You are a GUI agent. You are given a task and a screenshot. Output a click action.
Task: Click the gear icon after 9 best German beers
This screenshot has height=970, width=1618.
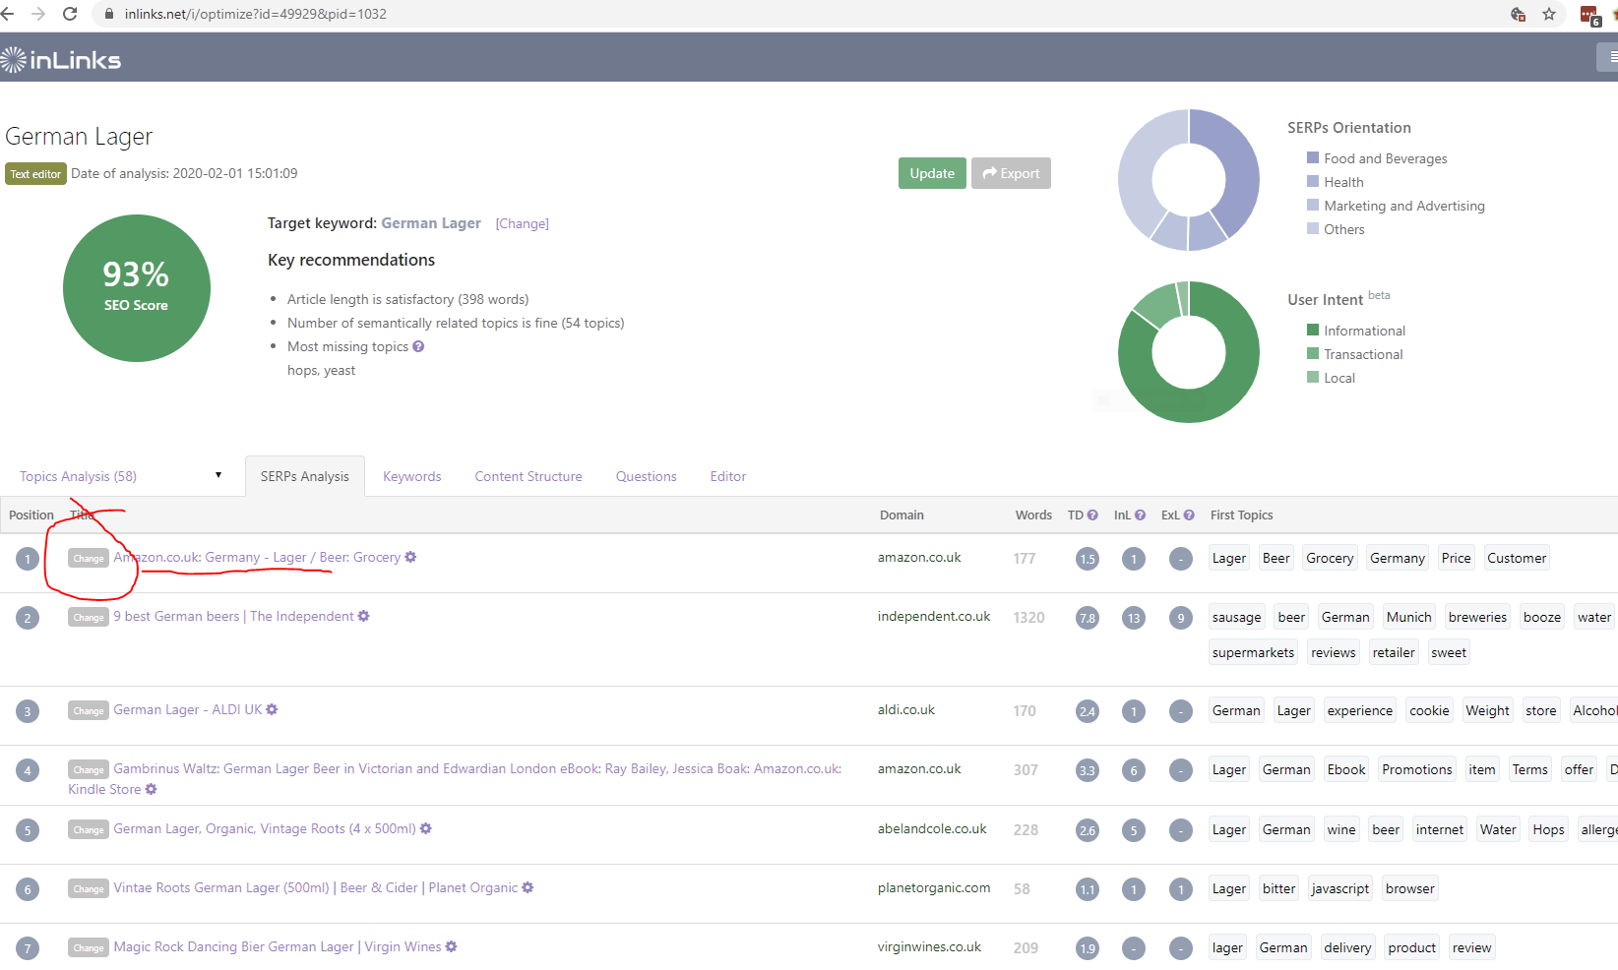(363, 616)
